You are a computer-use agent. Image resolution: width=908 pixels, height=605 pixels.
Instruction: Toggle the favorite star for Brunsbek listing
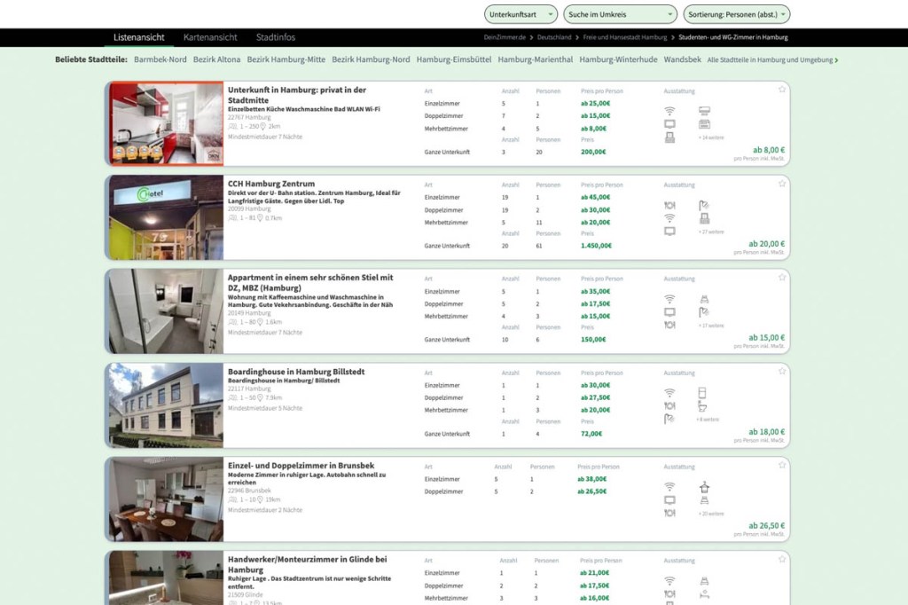pos(782,465)
